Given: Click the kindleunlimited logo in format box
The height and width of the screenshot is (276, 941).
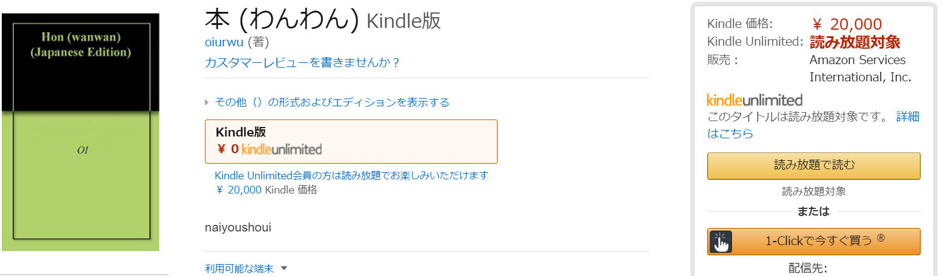Looking at the screenshot, I should (281, 149).
